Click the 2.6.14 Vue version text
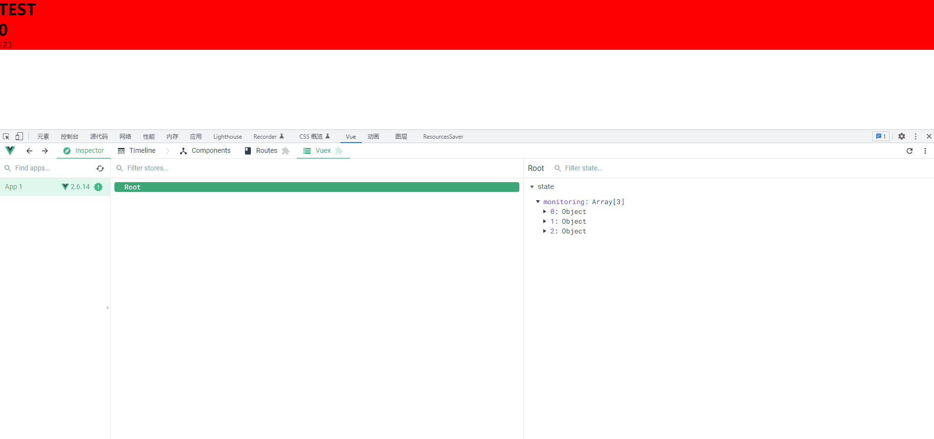The image size is (934, 439). [80, 187]
